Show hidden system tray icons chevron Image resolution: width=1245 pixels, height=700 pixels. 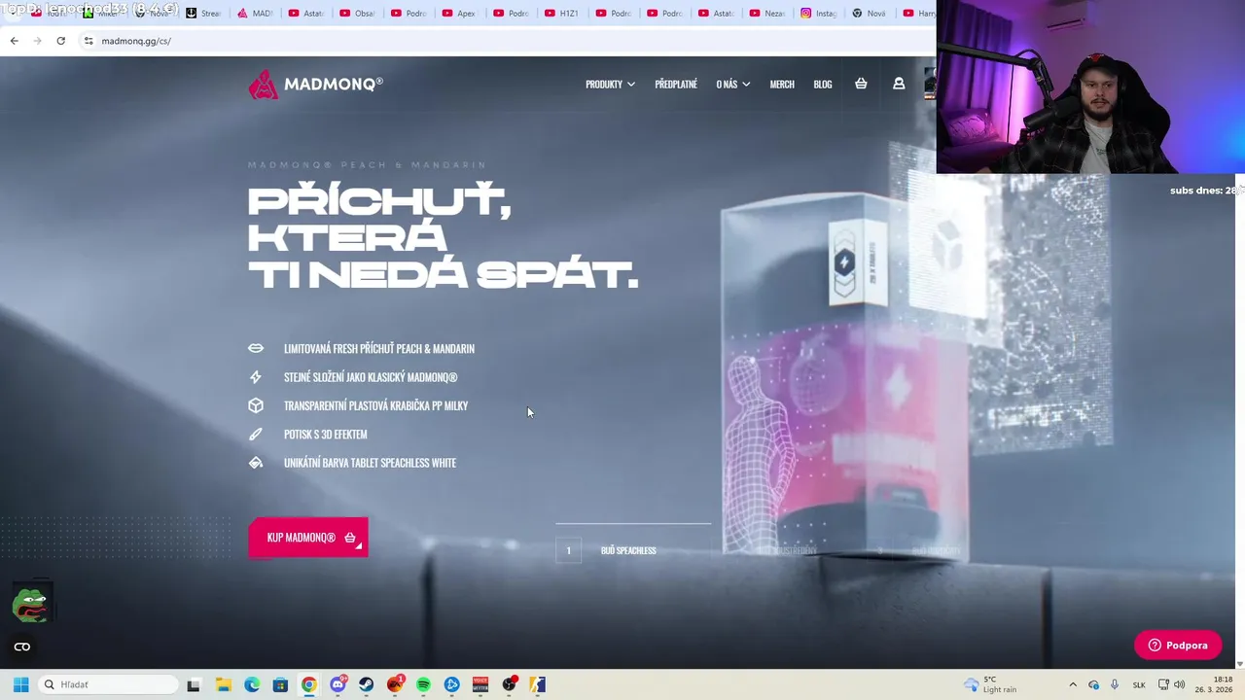click(x=1073, y=684)
